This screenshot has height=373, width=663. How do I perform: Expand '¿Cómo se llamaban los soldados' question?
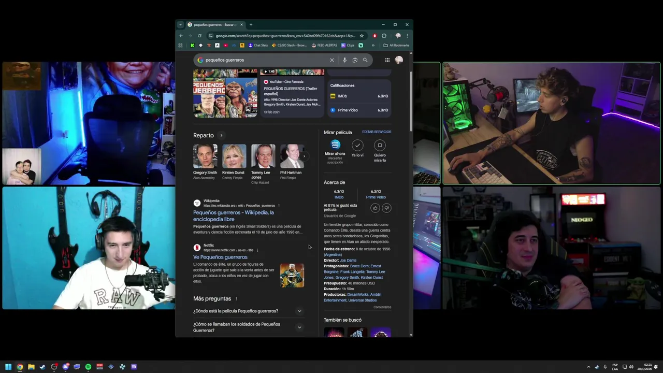coord(248,327)
